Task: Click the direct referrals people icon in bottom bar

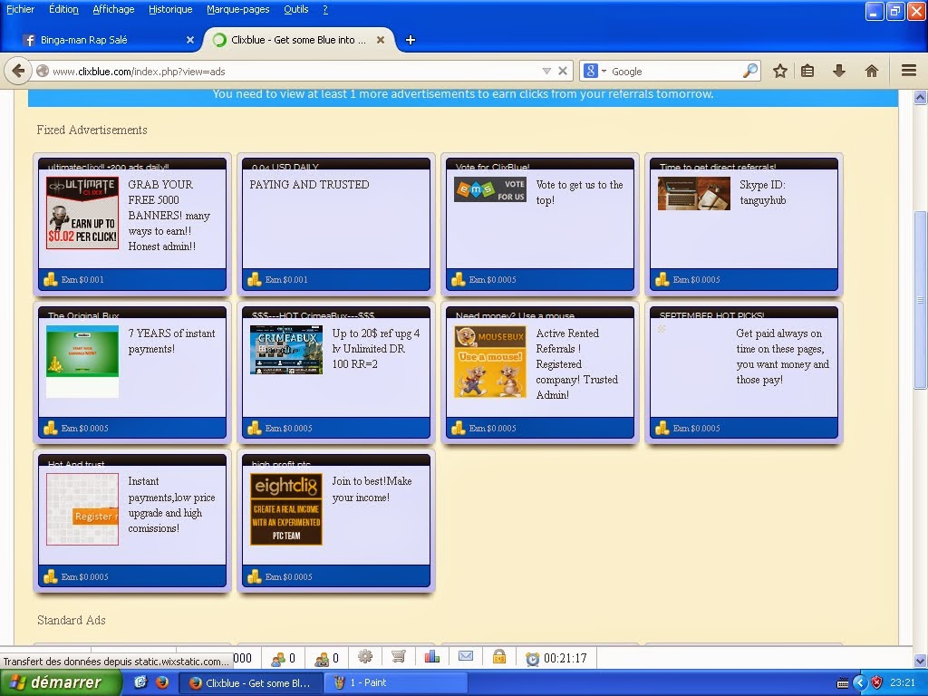Action: tap(277, 659)
